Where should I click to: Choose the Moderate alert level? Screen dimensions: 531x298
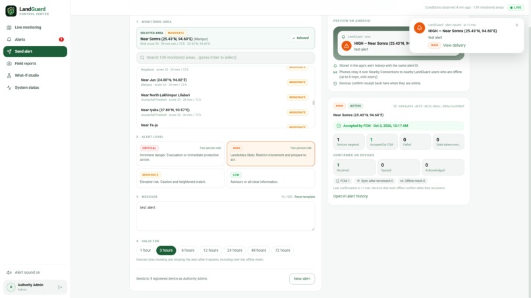(180, 178)
